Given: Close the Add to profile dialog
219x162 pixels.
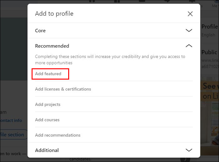Looking at the screenshot, I should [x=190, y=14].
